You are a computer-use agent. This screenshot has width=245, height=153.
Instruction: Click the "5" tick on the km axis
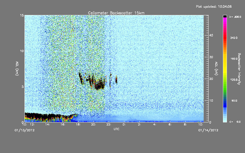click(23, 87)
